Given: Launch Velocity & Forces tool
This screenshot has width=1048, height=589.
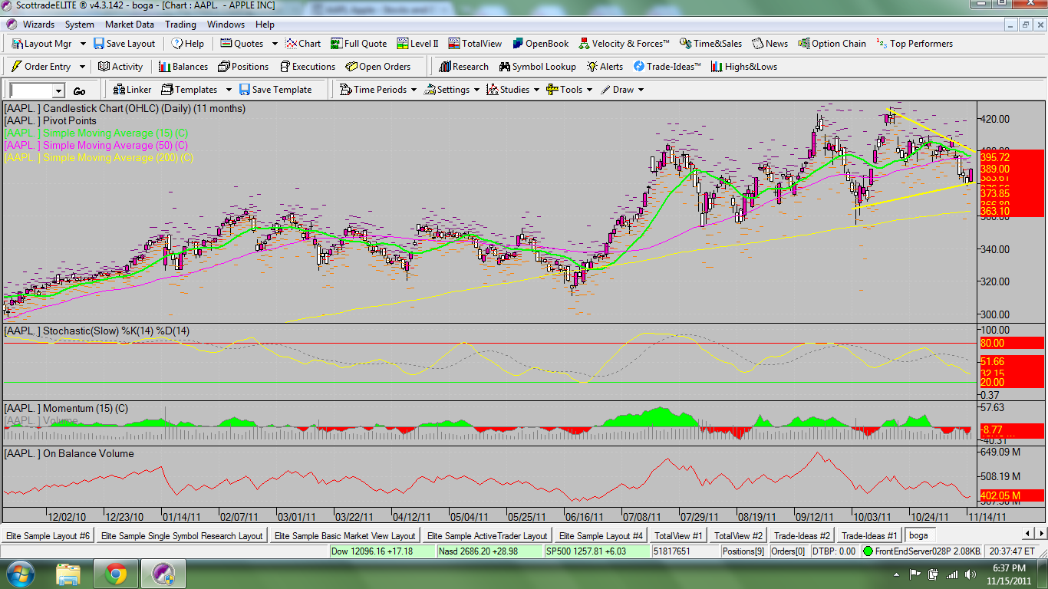Looking at the screenshot, I should pyautogui.click(x=625, y=44).
